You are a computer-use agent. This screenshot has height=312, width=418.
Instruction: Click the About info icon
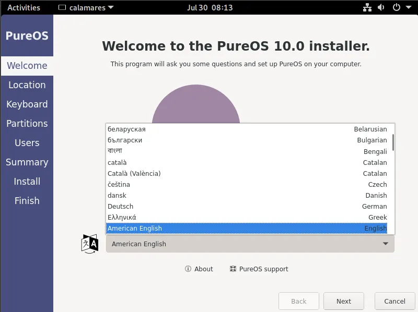(x=188, y=269)
